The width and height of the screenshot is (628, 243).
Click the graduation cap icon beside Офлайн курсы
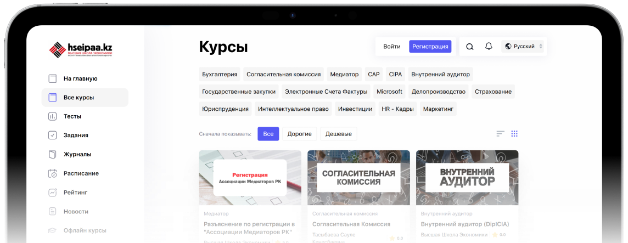click(53, 230)
